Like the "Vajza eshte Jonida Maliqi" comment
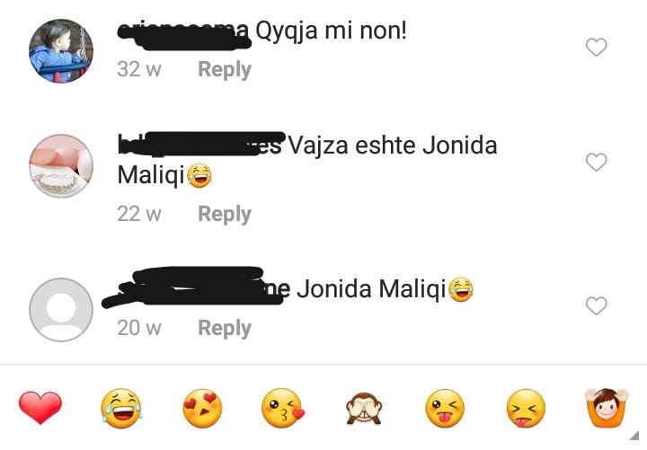Viewport: 647px width, 450px height. [x=597, y=162]
